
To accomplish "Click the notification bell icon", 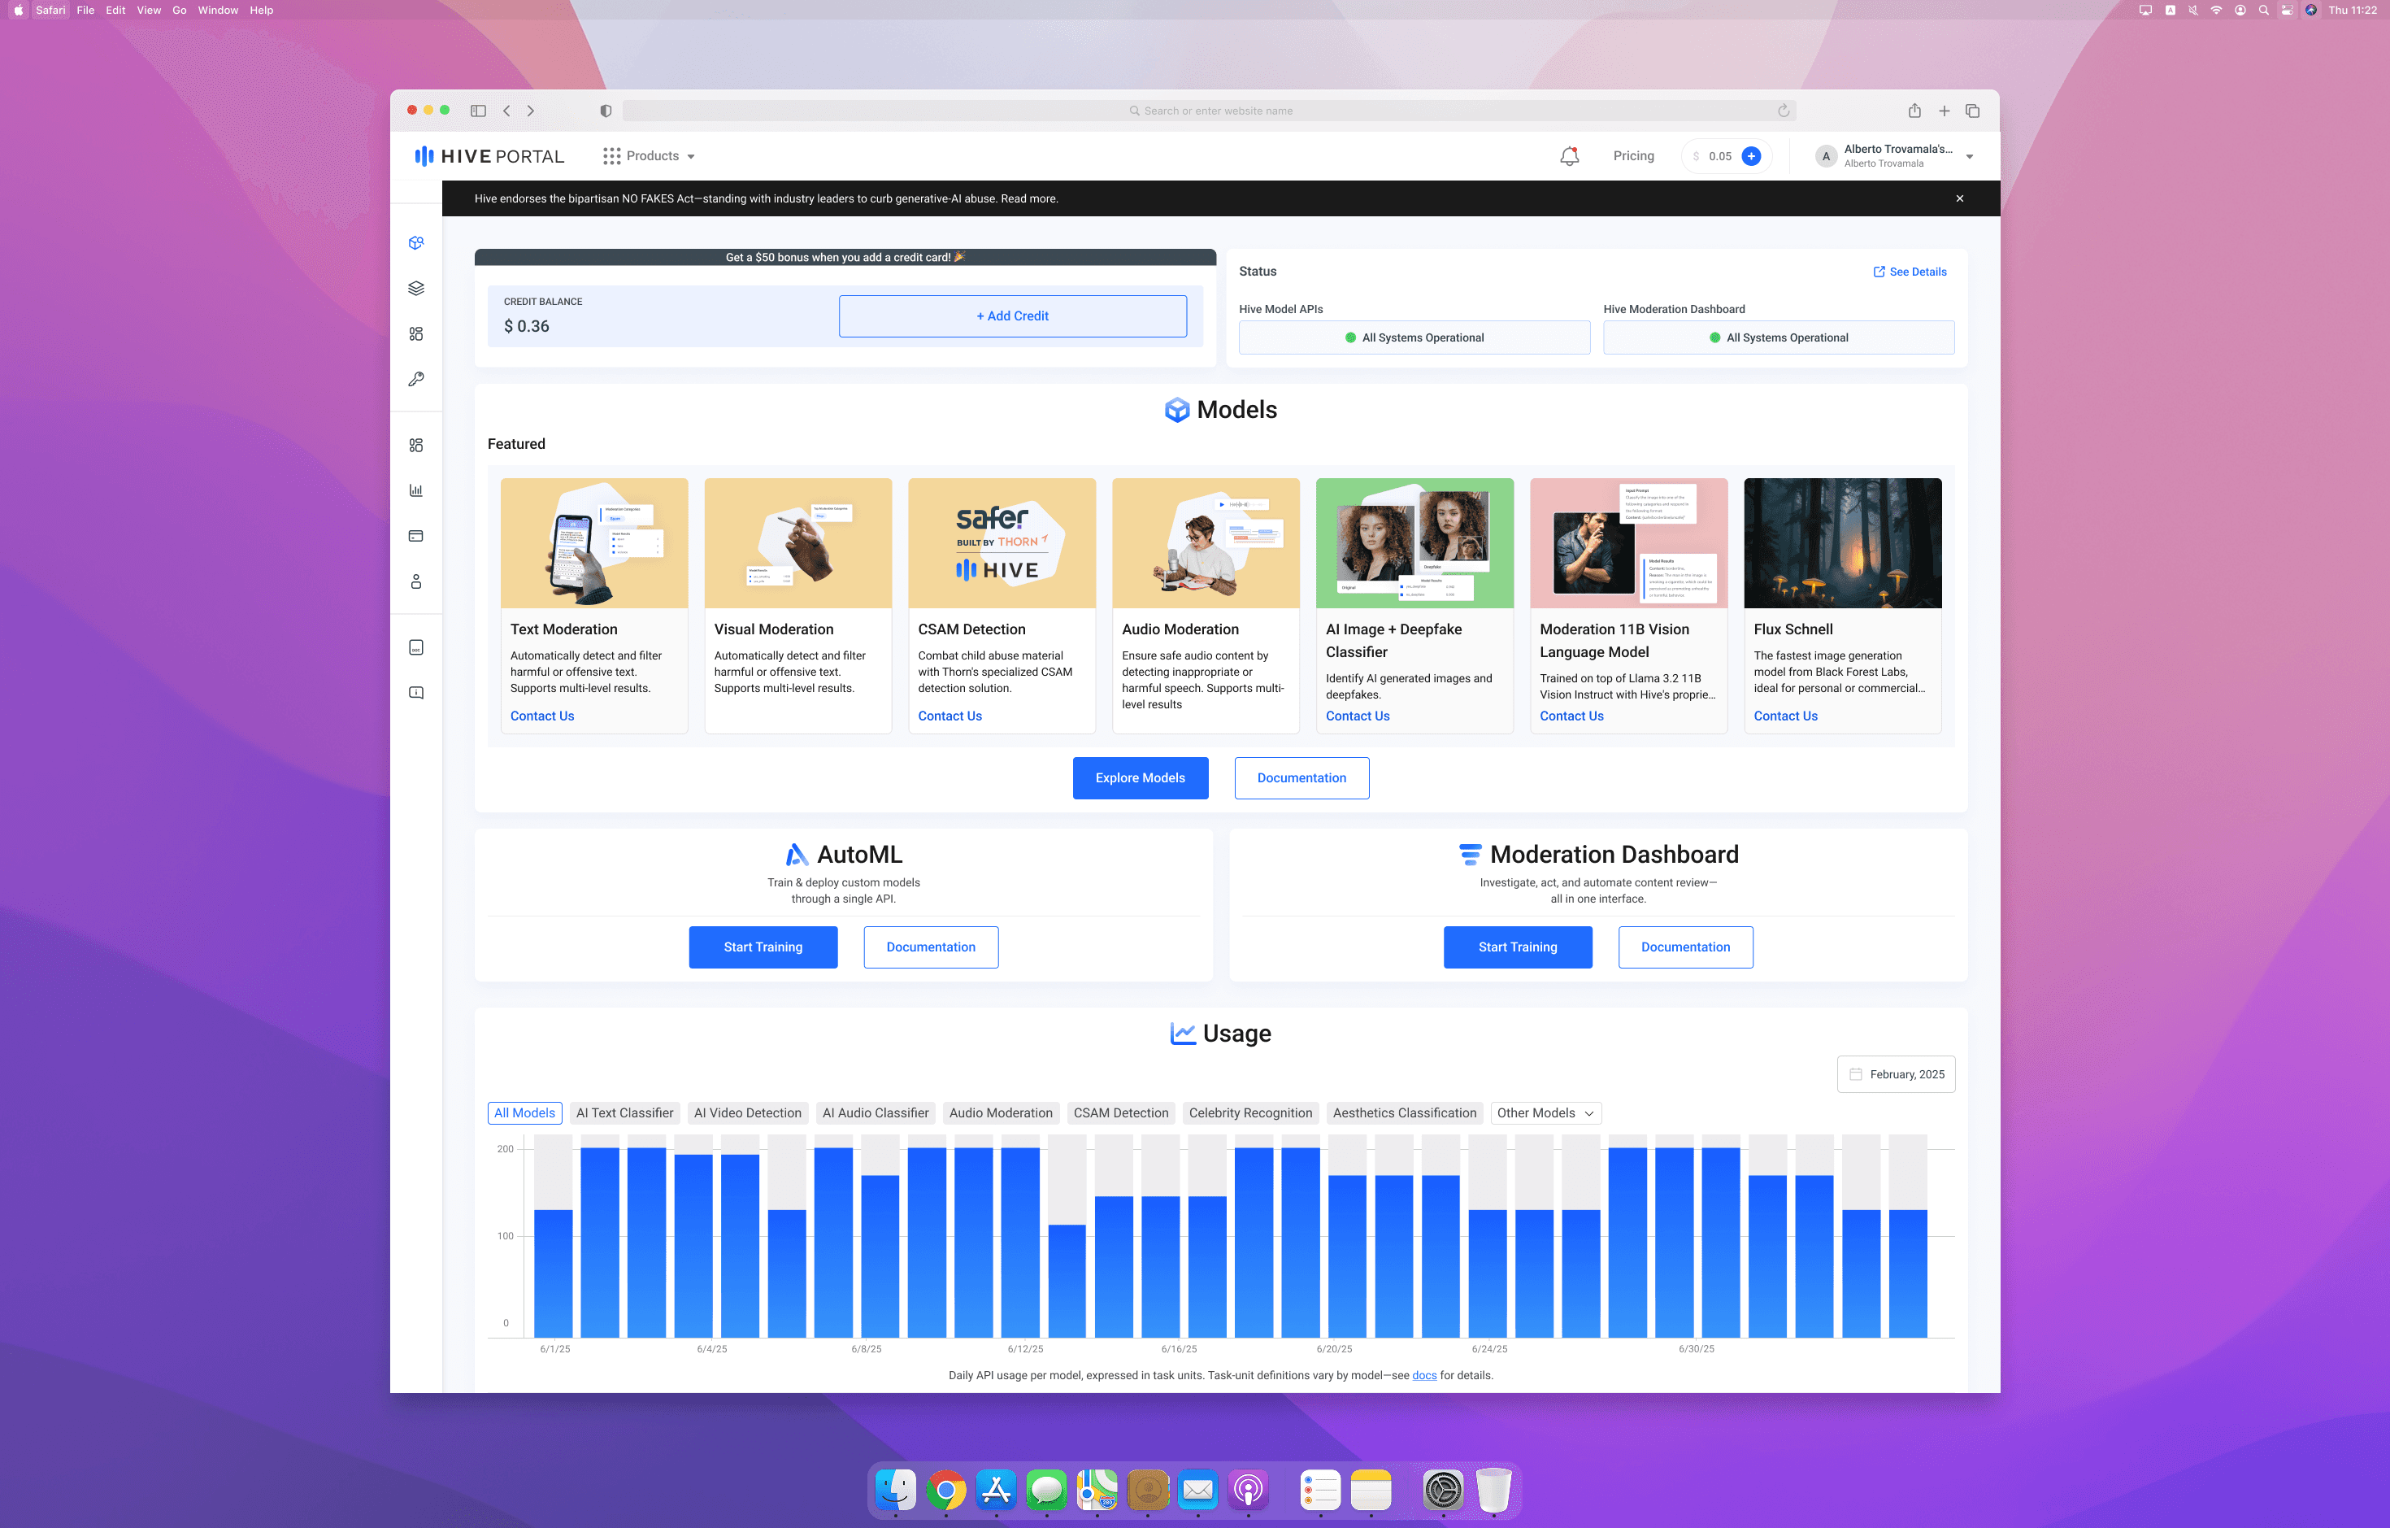I will tap(1569, 156).
